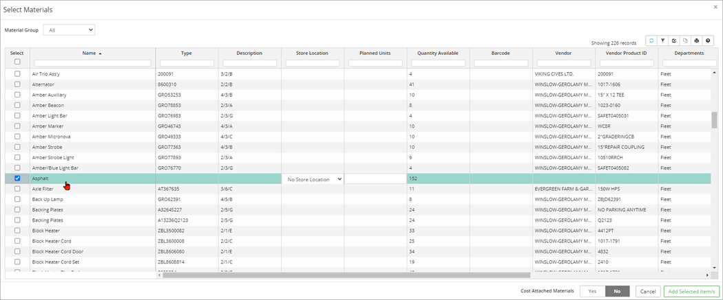Image resolution: width=723 pixels, height=300 pixels.
Task: Expand the No Store Location dropdown
Action: tap(313, 179)
